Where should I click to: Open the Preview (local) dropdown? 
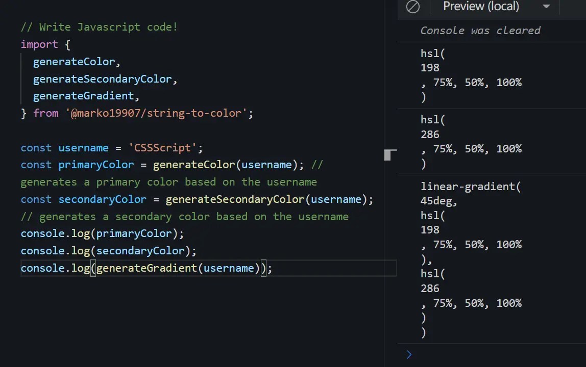[x=497, y=6]
